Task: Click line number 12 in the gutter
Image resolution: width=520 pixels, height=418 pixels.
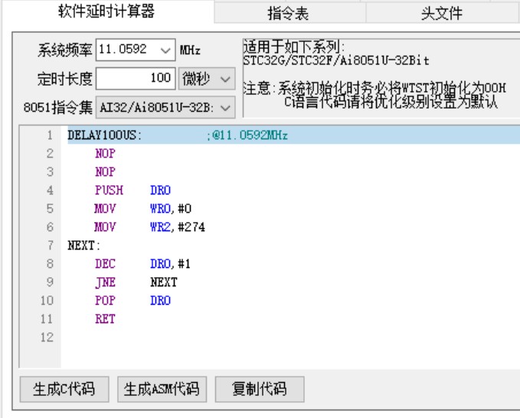Action: coord(49,338)
